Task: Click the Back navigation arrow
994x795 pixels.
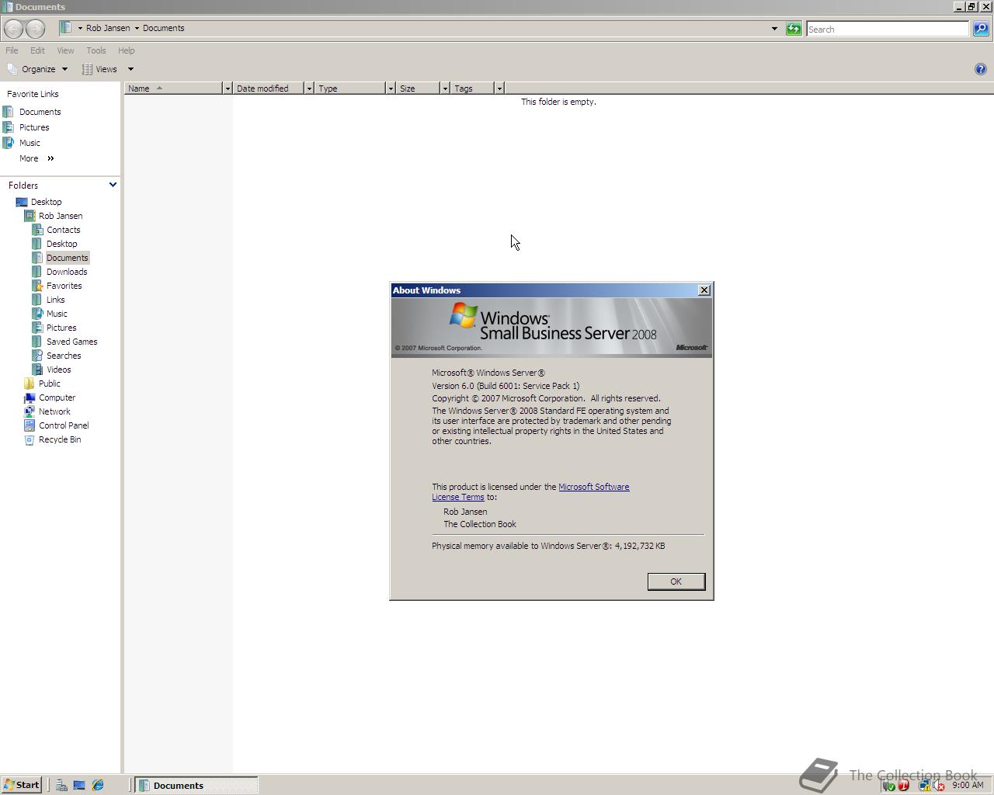Action: tap(13, 29)
